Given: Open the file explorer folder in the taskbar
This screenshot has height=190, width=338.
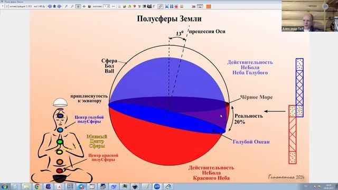Looking at the screenshot, I should [x=26, y=186].
